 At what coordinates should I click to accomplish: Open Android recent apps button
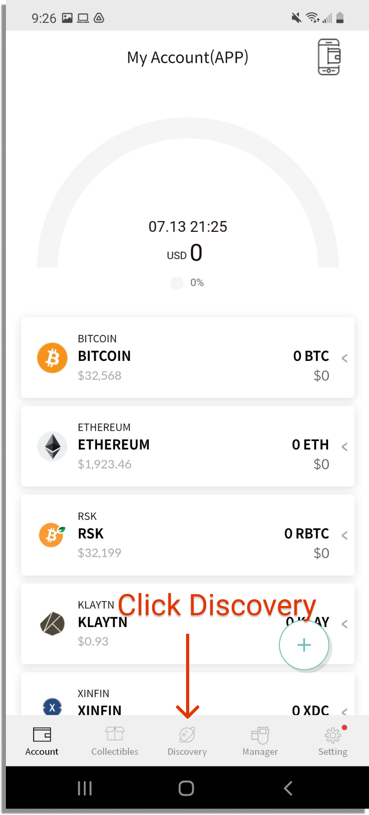tap(85, 788)
